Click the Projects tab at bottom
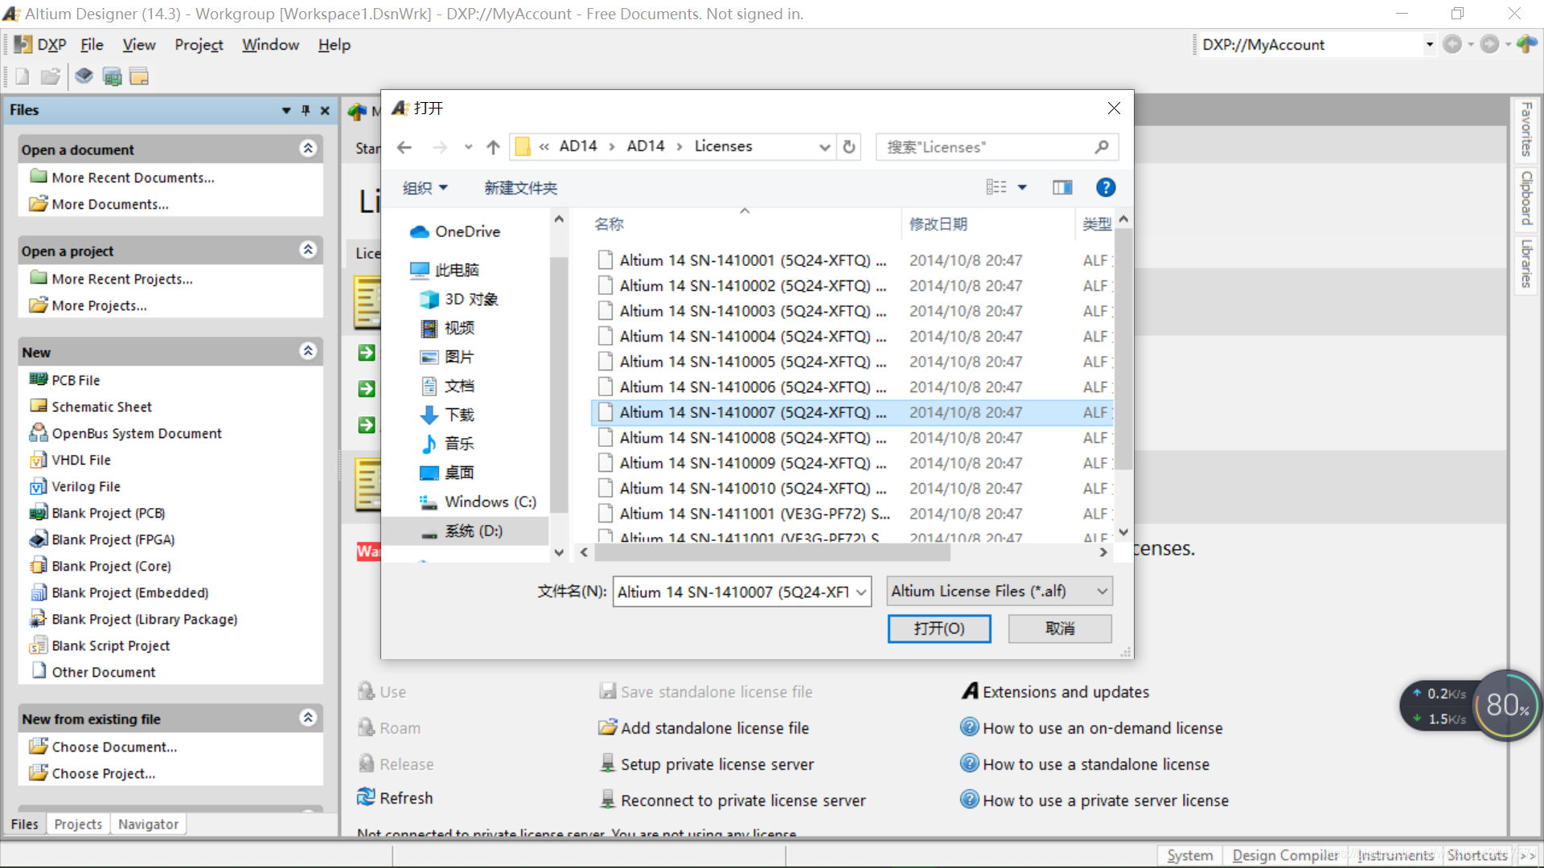The height and width of the screenshot is (868, 1544). (x=77, y=824)
